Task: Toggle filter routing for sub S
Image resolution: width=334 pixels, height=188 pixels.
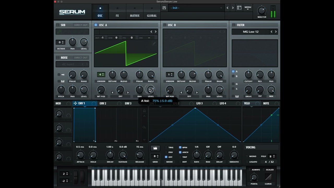Action: (x=233, y=89)
